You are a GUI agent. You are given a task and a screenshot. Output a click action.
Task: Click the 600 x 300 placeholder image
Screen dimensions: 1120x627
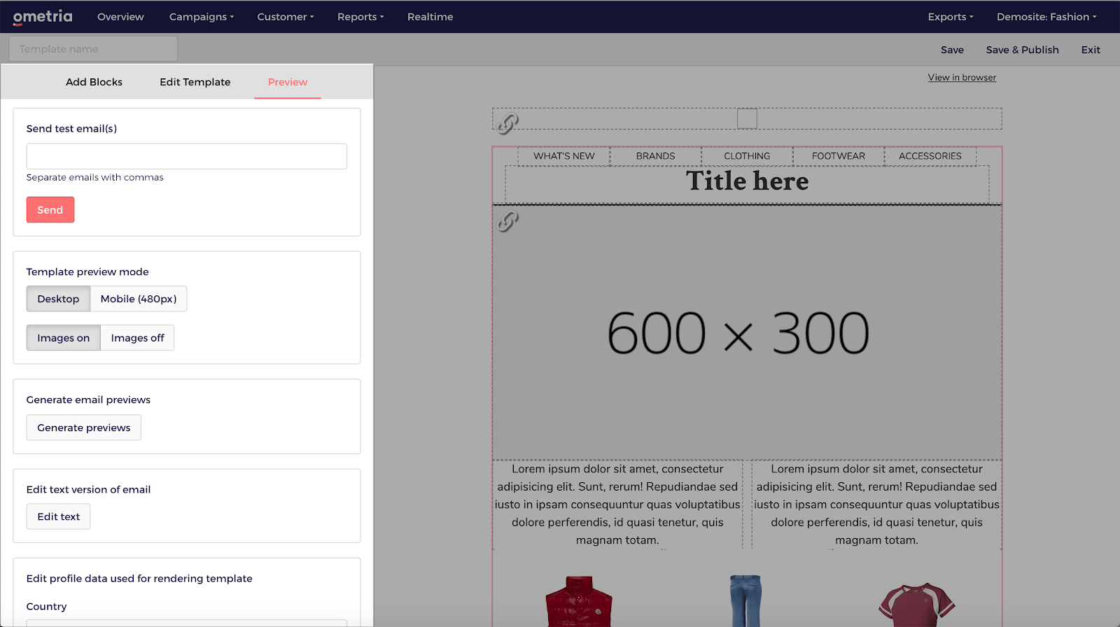pyautogui.click(x=747, y=333)
